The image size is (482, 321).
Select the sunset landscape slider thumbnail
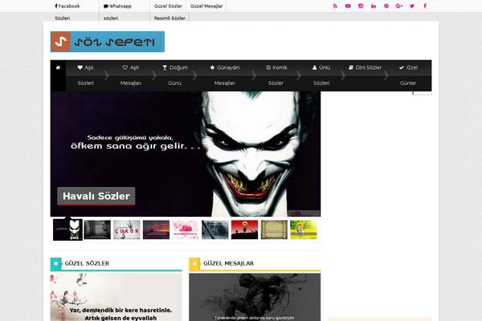pos(156,230)
